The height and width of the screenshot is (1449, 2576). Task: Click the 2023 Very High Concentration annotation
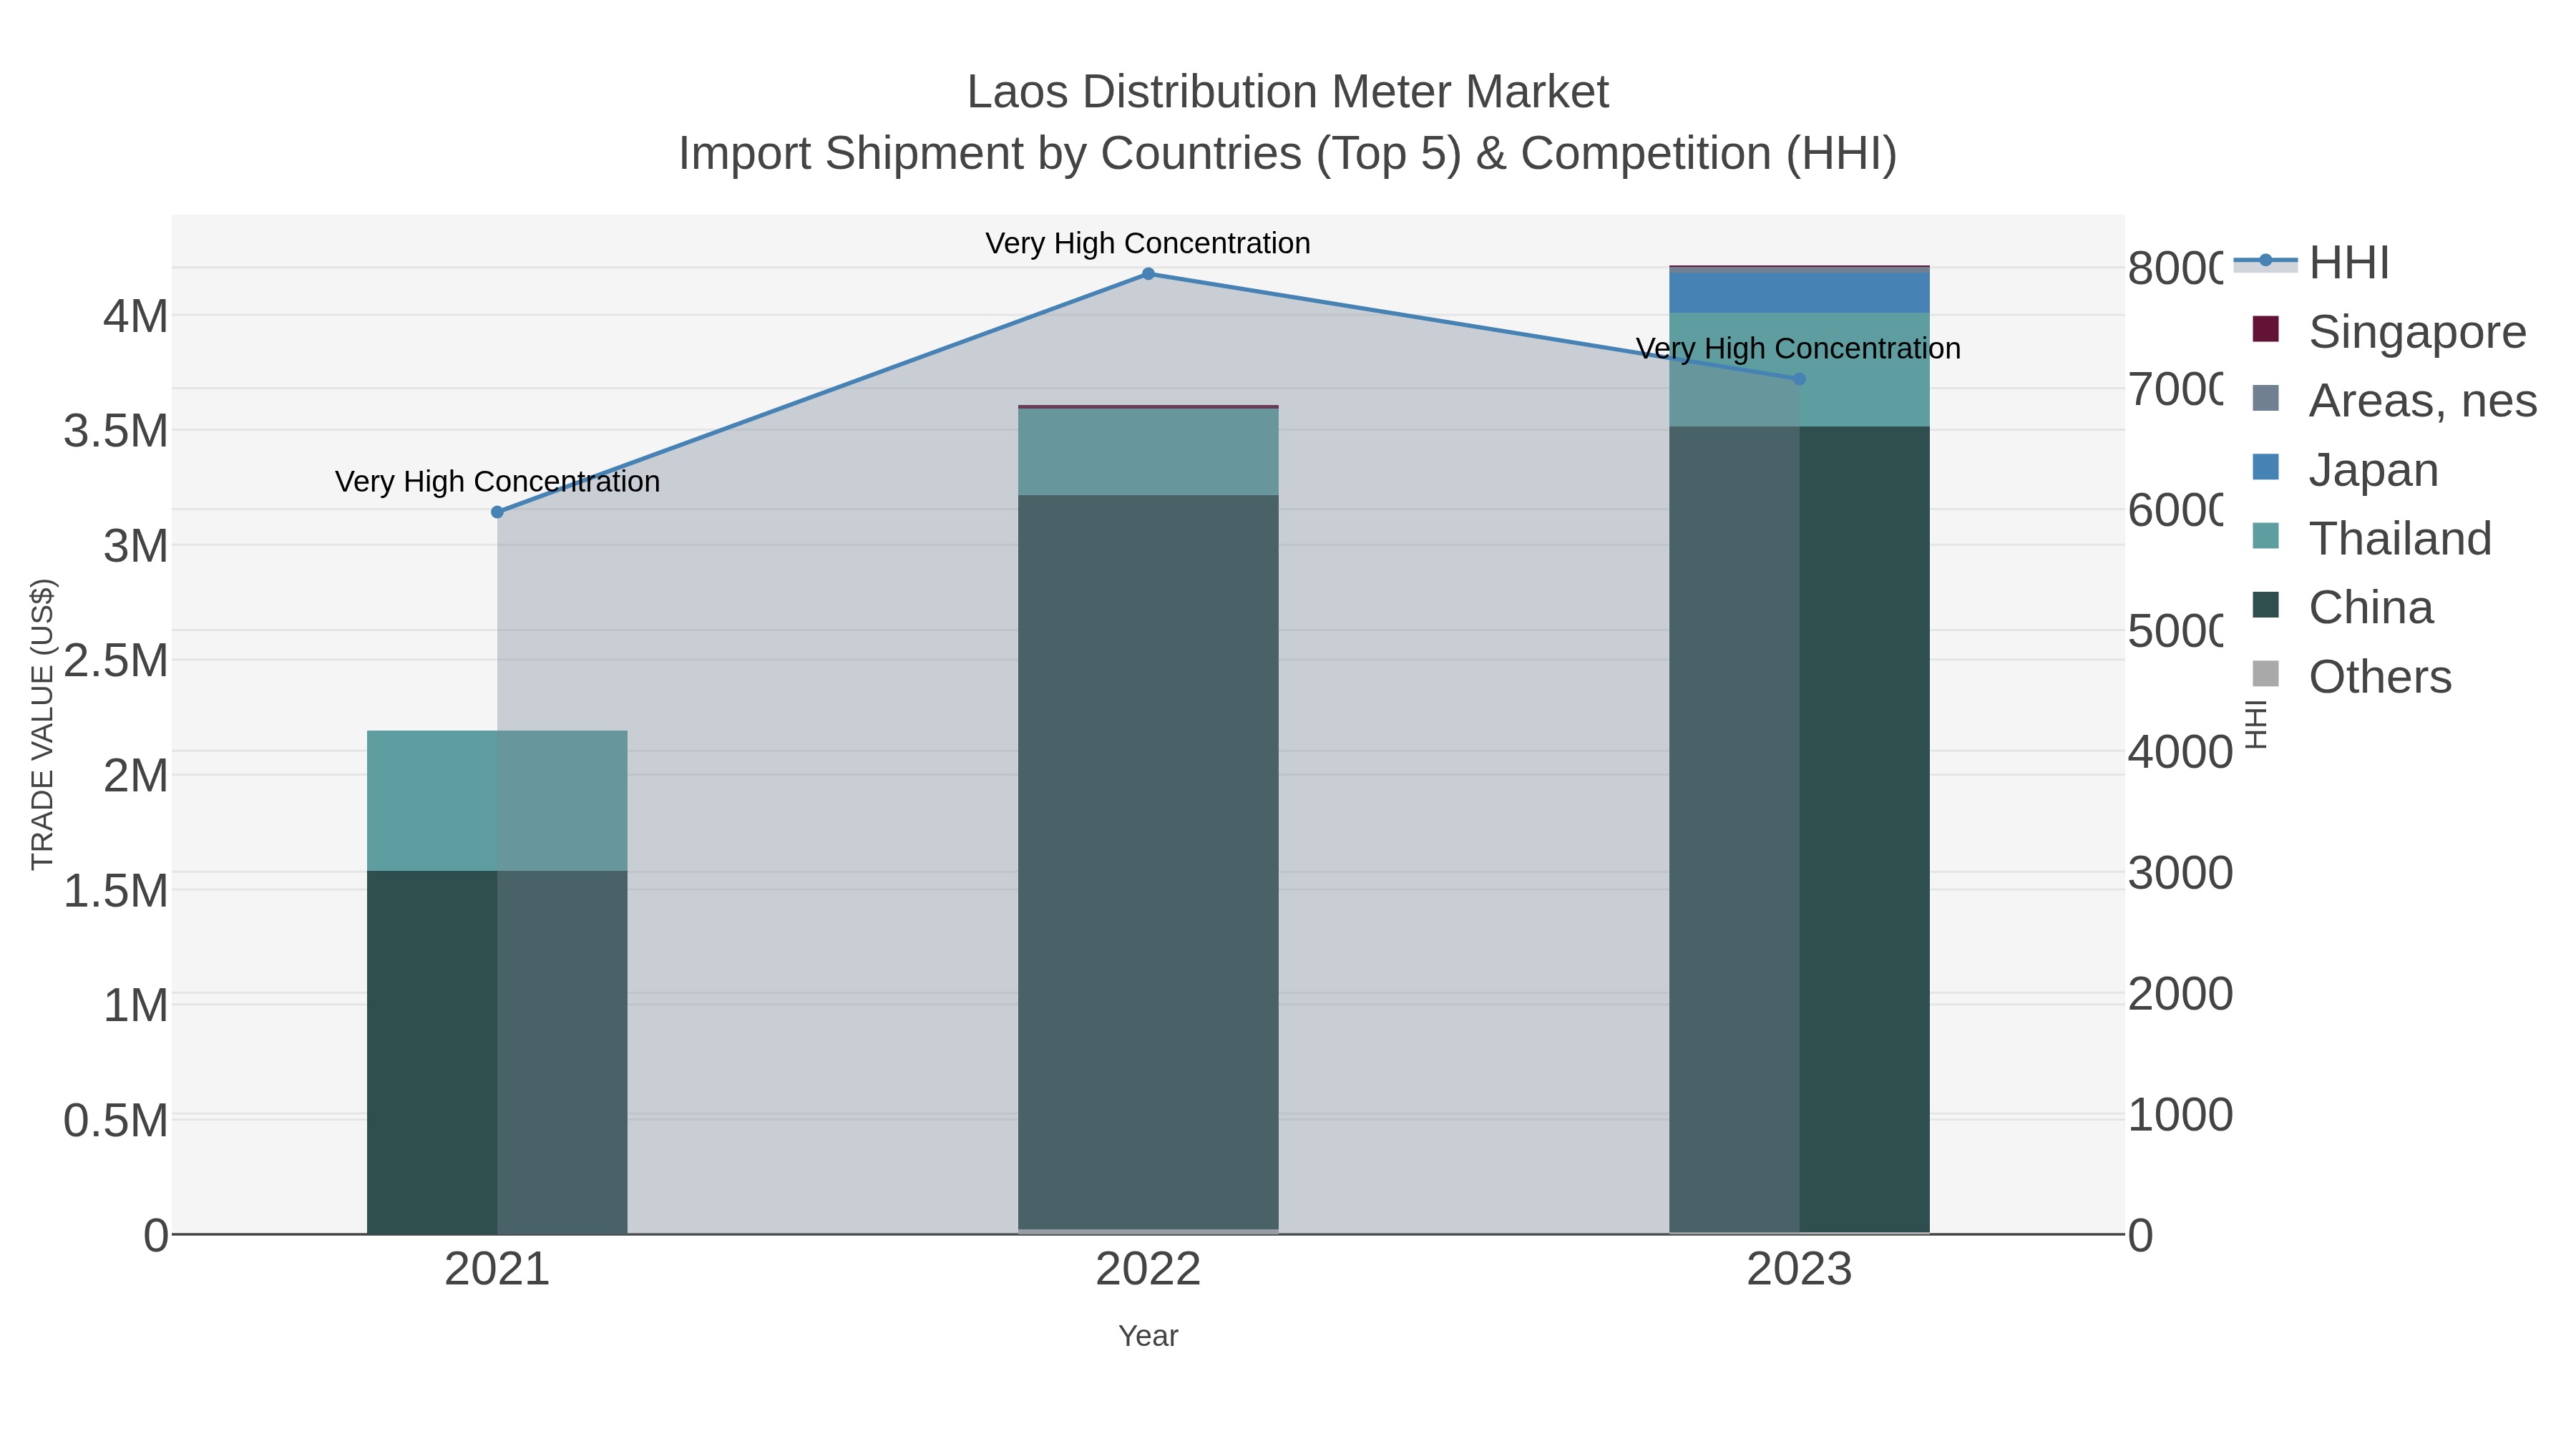[x=1798, y=348]
